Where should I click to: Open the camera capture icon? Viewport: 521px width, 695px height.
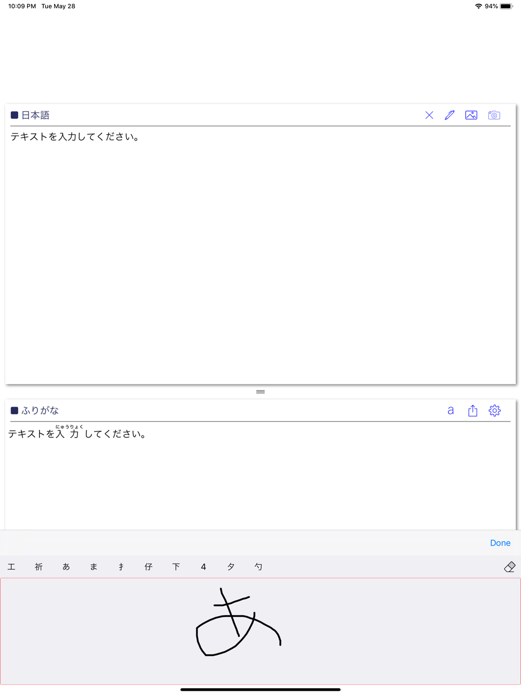tap(494, 115)
